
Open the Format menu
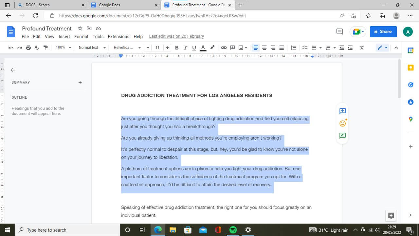pyautogui.click(x=81, y=36)
